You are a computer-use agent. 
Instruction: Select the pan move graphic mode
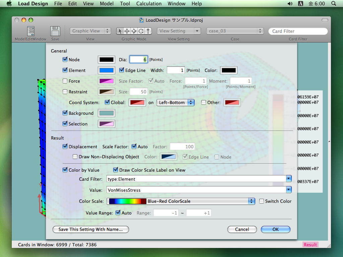127,31
